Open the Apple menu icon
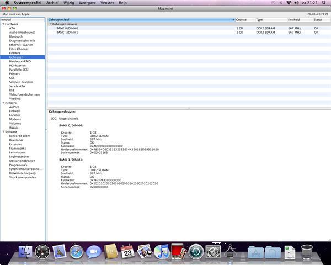Screen dimensions: 331x265 (x=7, y=3)
